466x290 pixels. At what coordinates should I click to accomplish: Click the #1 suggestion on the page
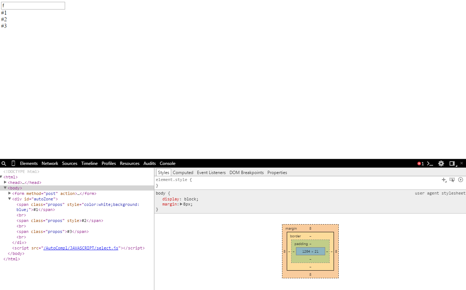pyautogui.click(x=4, y=13)
